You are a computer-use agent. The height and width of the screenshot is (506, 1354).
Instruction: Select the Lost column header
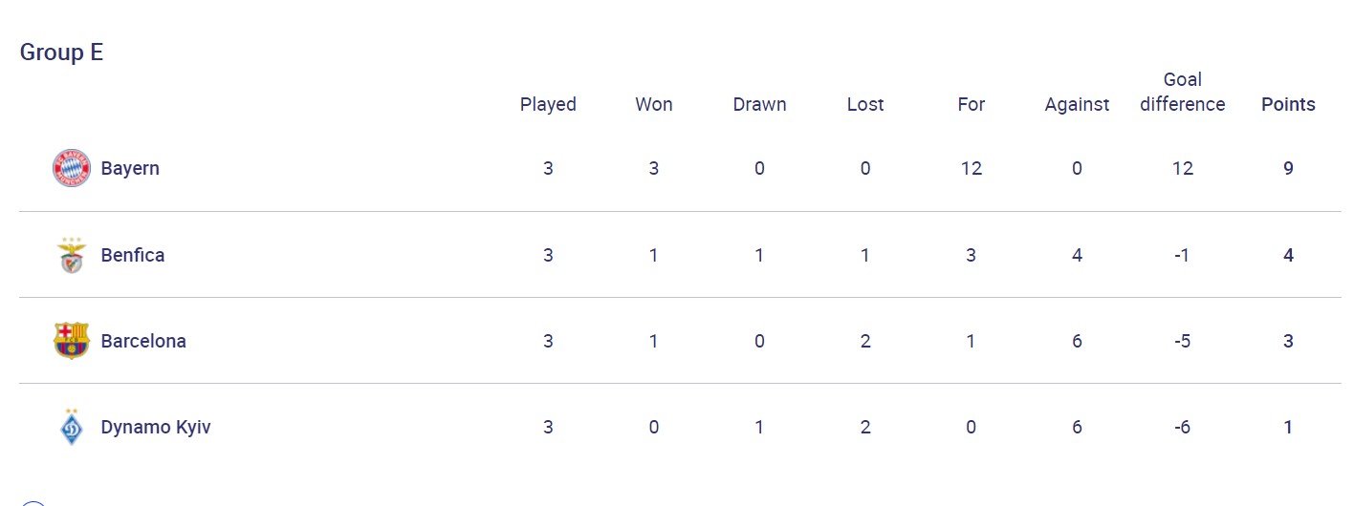pyautogui.click(x=865, y=104)
